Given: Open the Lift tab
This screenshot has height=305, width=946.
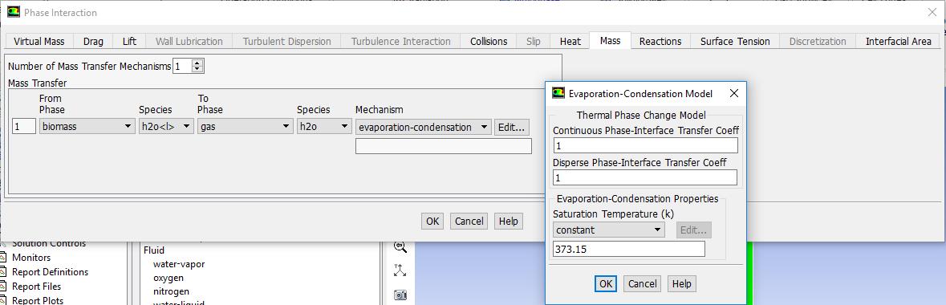Looking at the screenshot, I should (129, 41).
